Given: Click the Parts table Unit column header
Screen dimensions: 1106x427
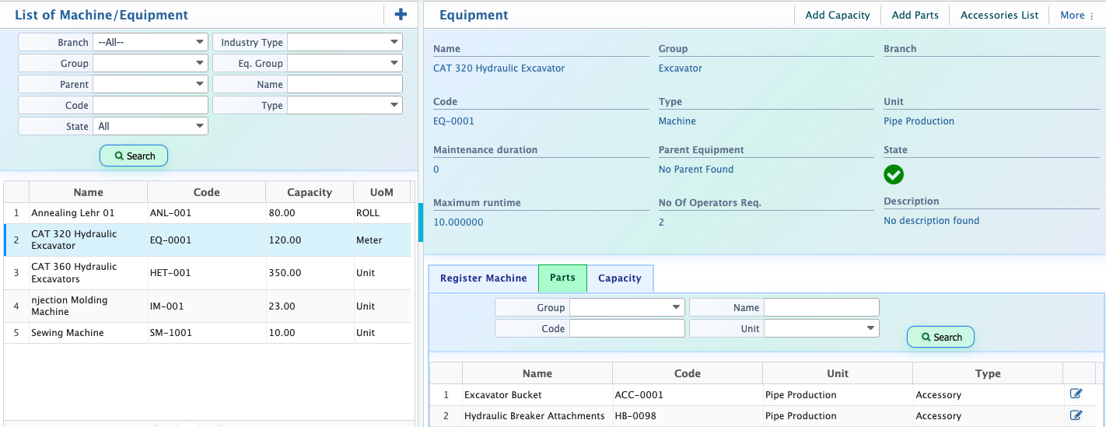Looking at the screenshot, I should pyautogui.click(x=838, y=373).
